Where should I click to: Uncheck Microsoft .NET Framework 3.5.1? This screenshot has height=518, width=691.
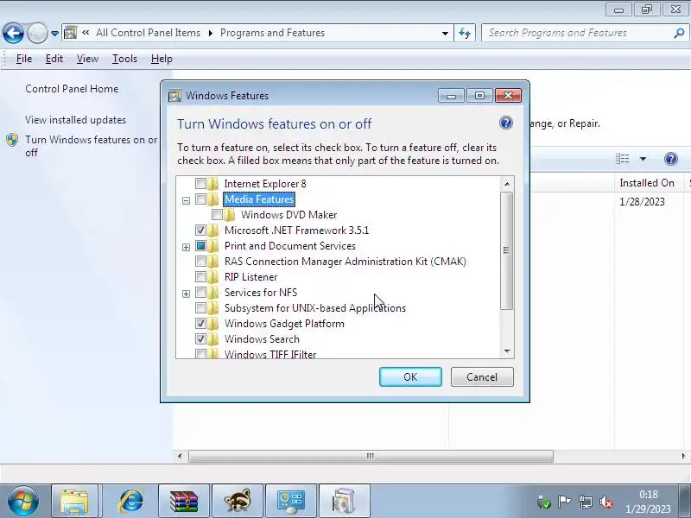[200, 230]
